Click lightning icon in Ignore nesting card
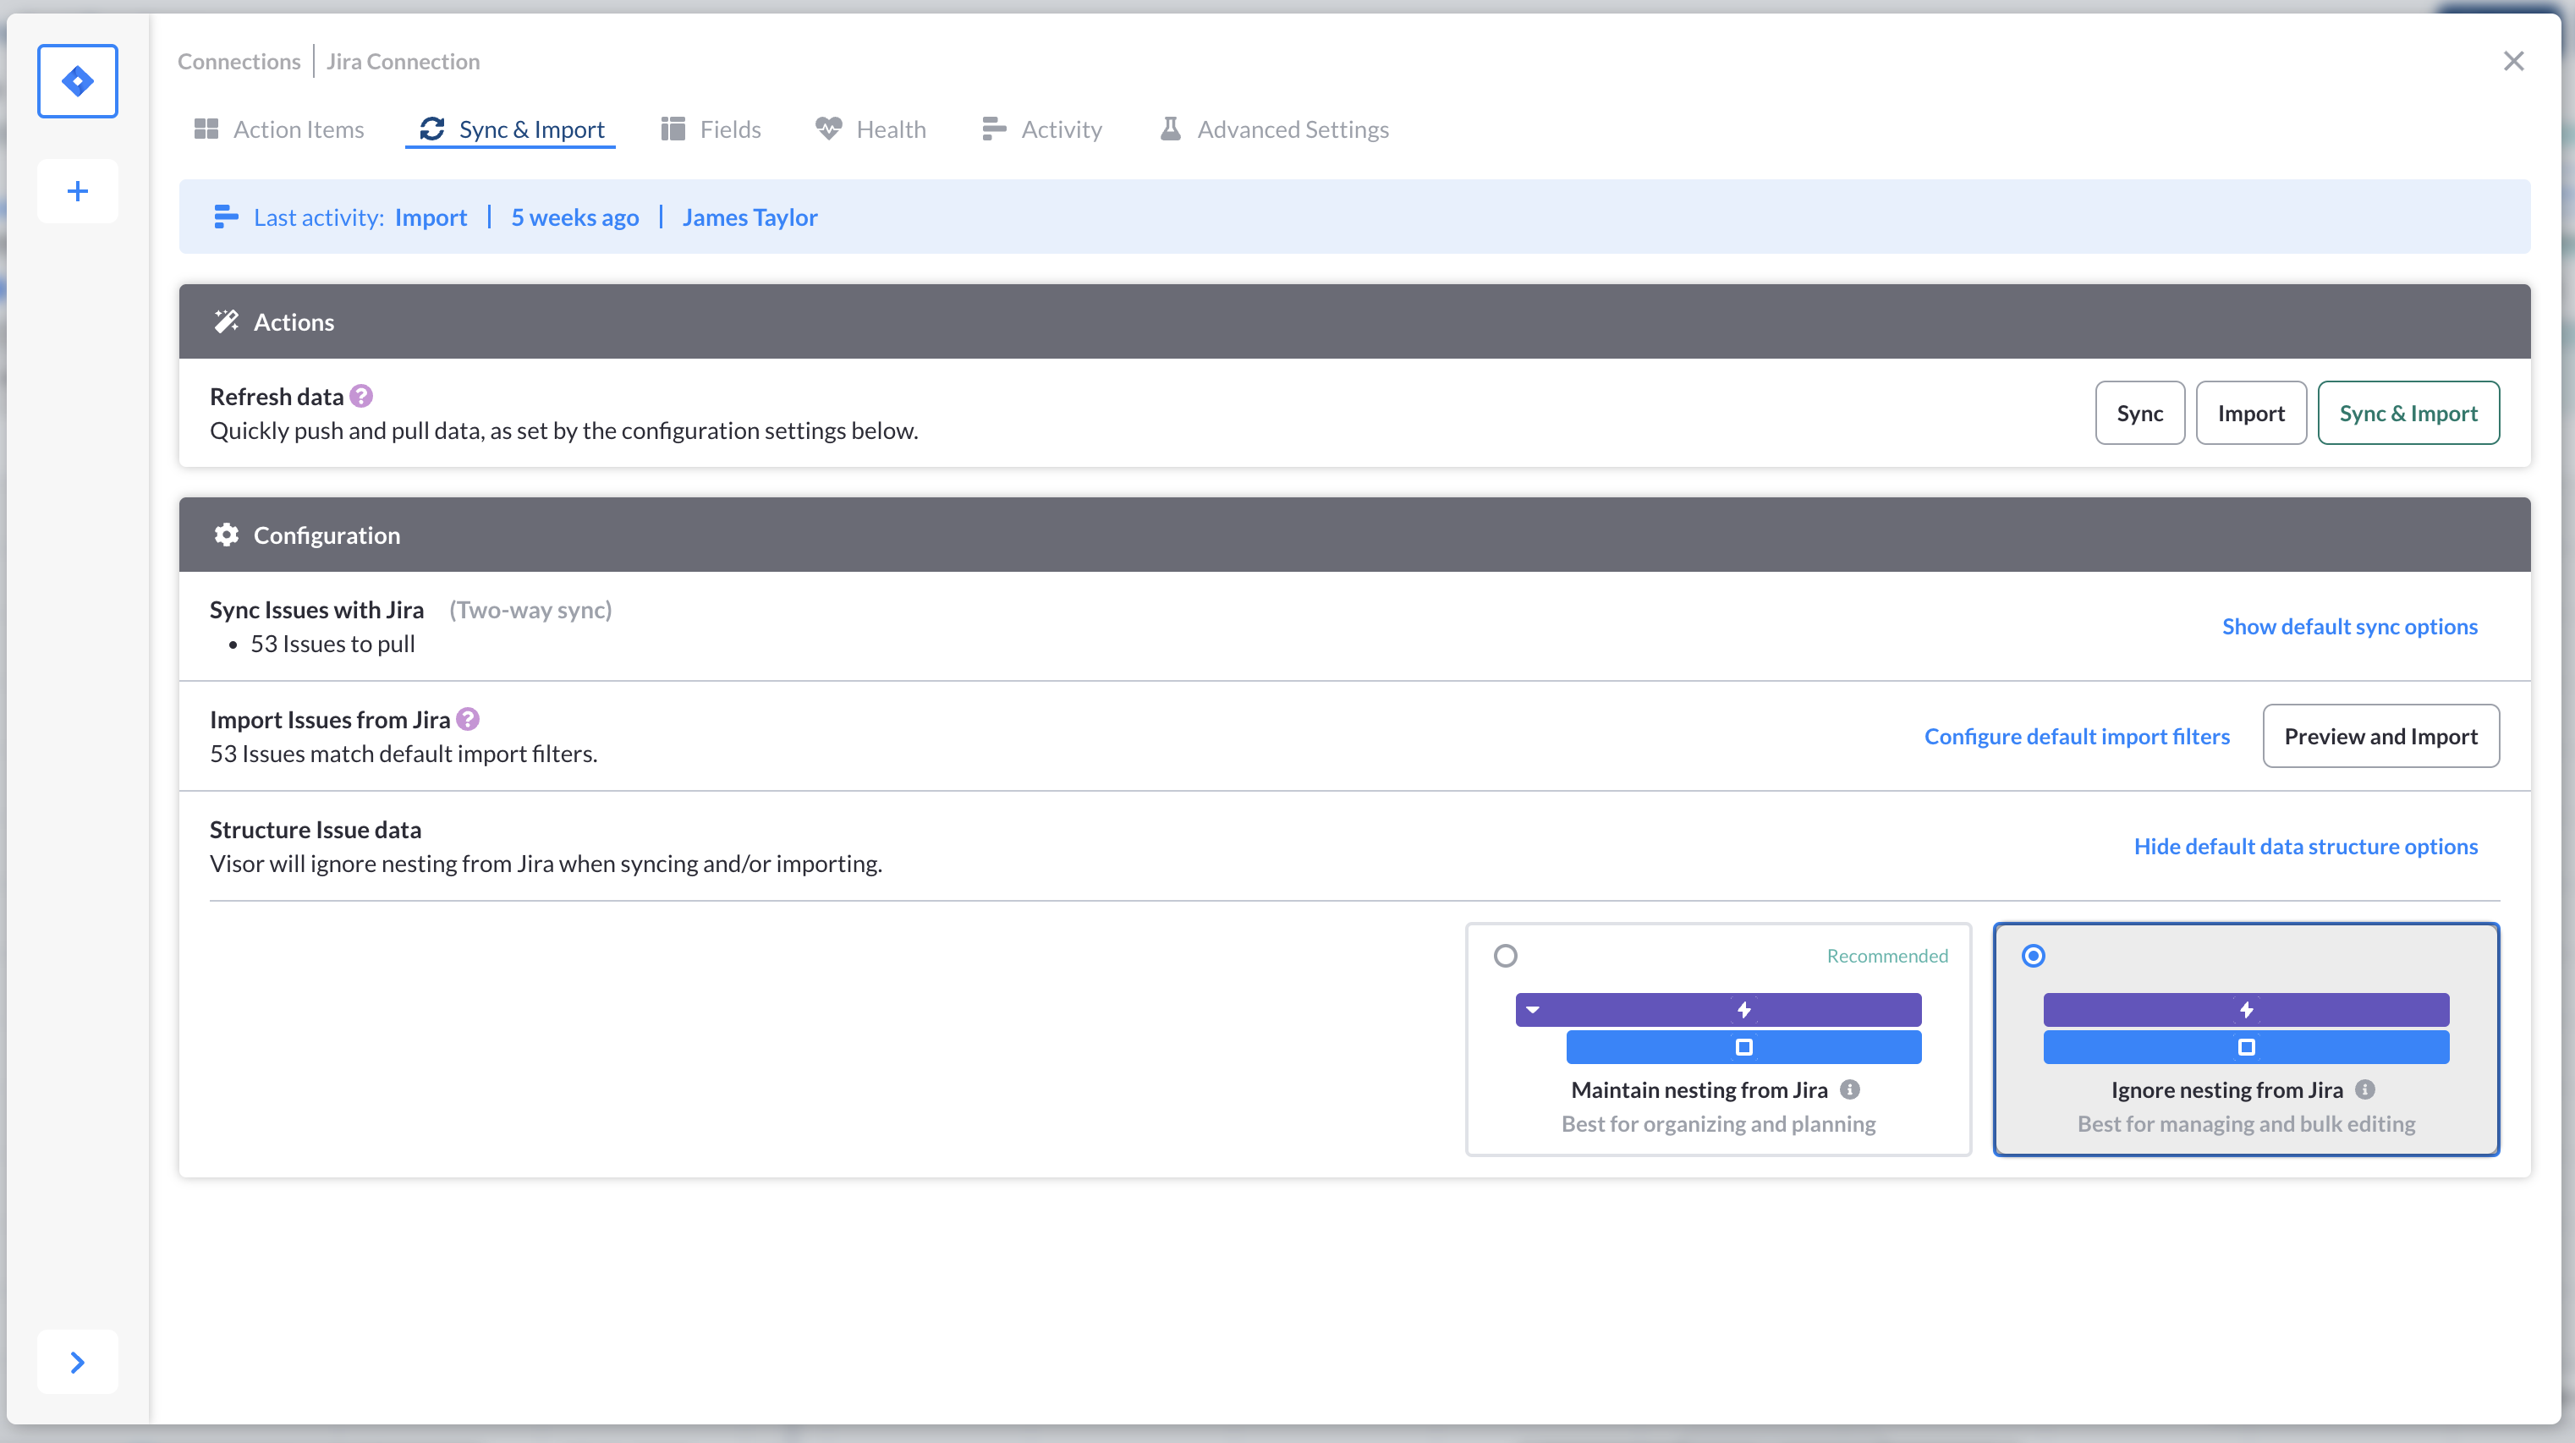This screenshot has height=1443, width=2575. click(2246, 1010)
